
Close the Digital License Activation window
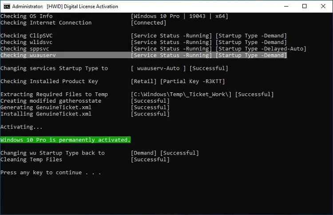pos(323,6)
